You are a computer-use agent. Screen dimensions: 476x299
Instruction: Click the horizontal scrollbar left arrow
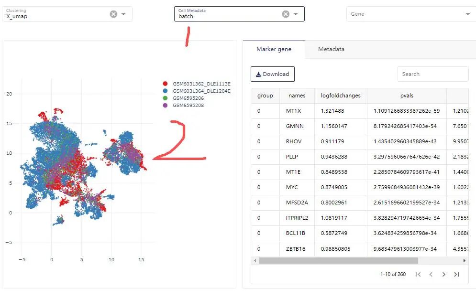click(255, 260)
